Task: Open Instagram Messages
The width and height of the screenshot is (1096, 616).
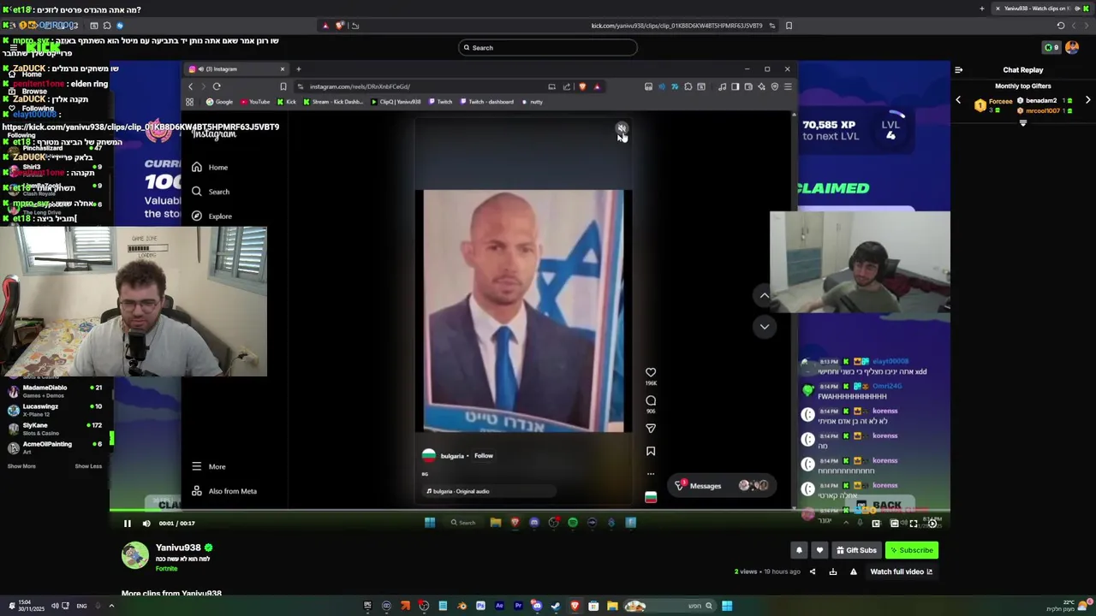Action: pos(721,486)
